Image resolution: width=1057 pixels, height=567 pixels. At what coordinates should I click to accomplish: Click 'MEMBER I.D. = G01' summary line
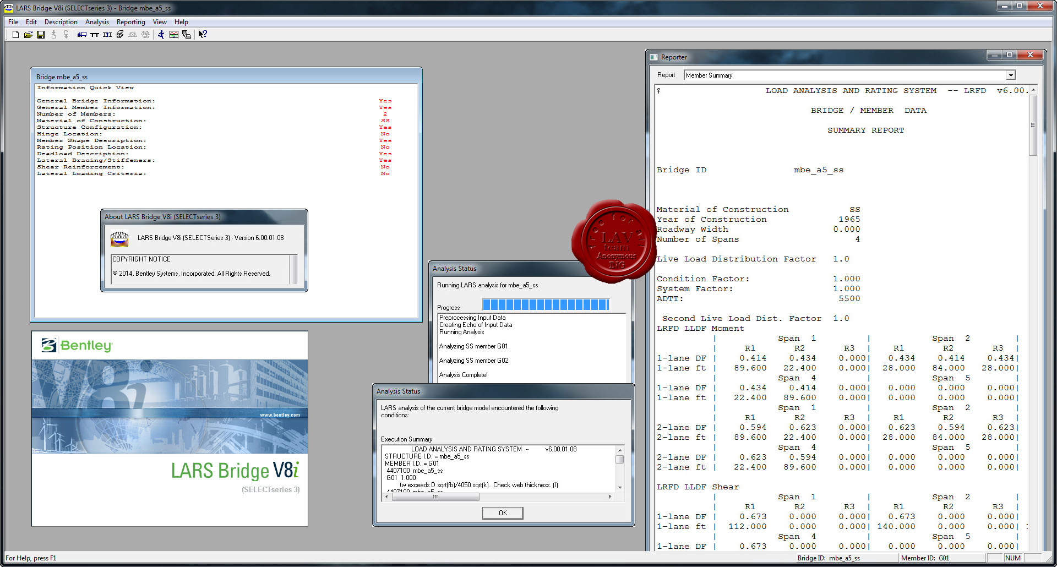point(412,464)
